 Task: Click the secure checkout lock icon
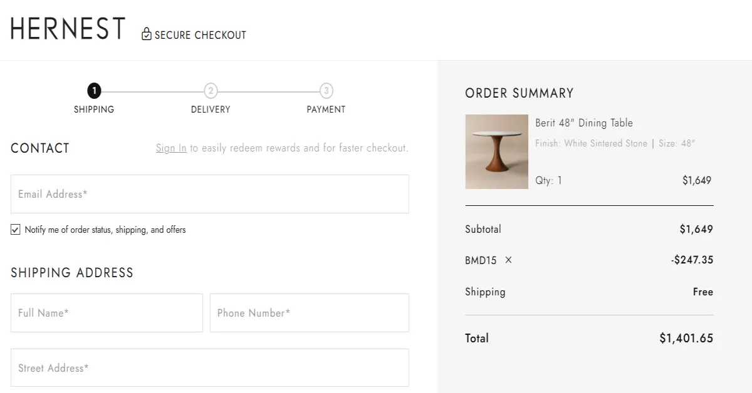point(146,34)
